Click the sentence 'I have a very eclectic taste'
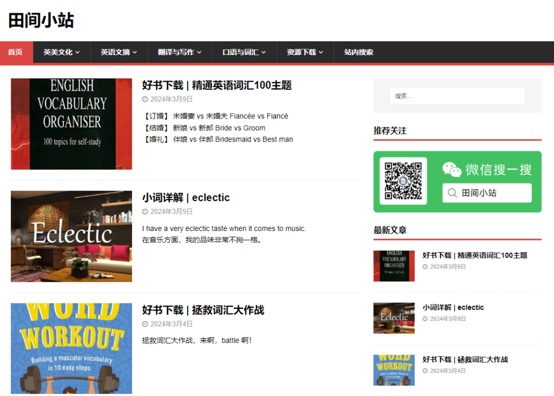This screenshot has width=554, height=396. click(224, 228)
